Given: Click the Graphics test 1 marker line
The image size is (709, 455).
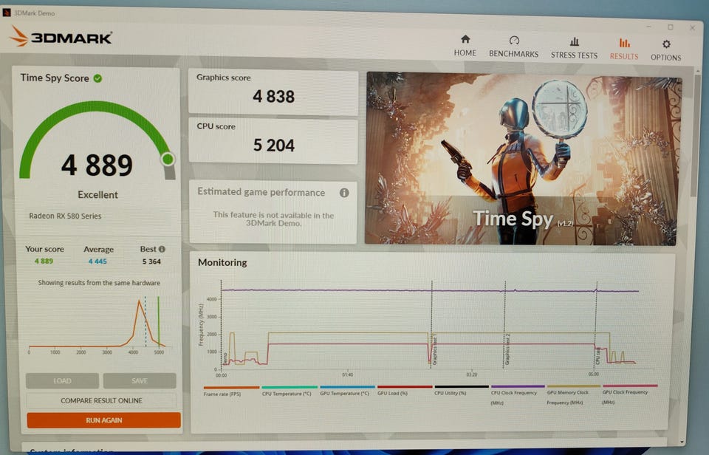Looking at the screenshot, I should (x=432, y=325).
